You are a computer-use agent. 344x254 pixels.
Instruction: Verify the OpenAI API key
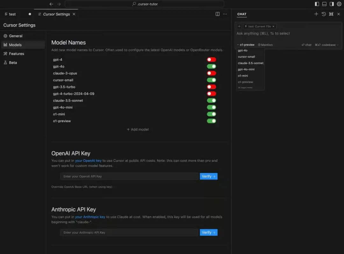pyautogui.click(x=208, y=176)
